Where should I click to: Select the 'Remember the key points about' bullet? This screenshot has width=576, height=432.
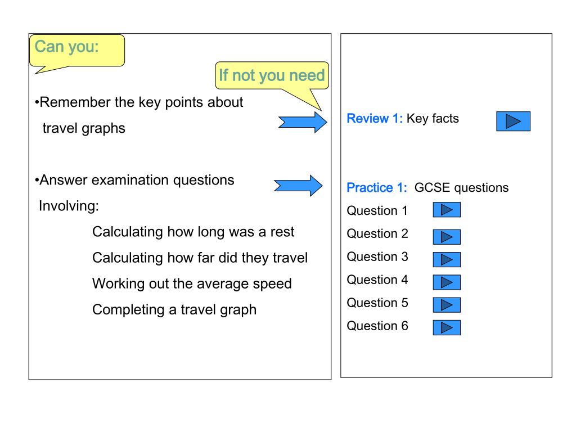click(139, 102)
